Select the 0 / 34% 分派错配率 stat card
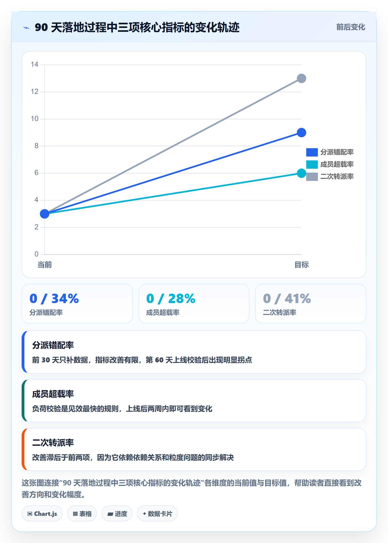 click(x=77, y=304)
